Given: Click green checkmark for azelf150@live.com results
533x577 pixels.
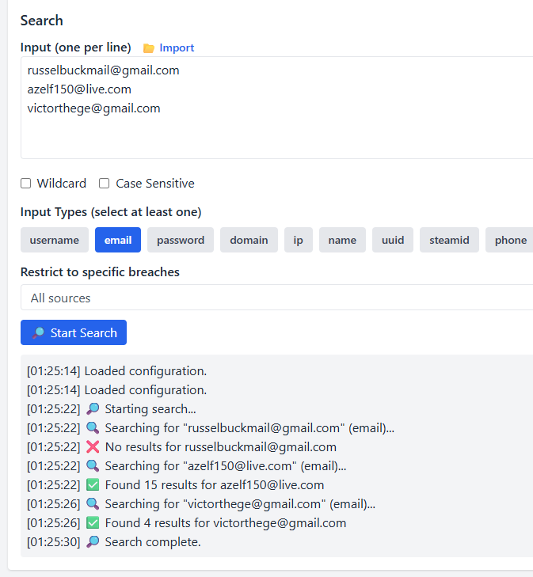Looking at the screenshot, I should point(93,485).
